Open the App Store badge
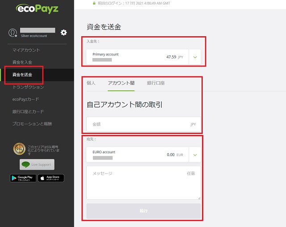The image size is (286, 227). 50,178
